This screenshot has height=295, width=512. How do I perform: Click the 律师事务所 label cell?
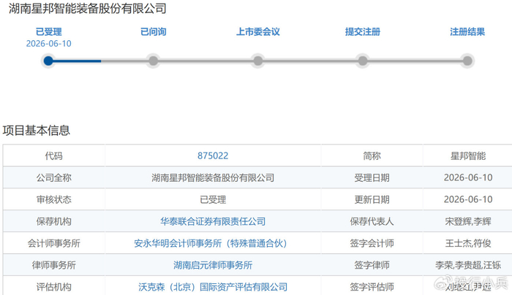coord(54,265)
